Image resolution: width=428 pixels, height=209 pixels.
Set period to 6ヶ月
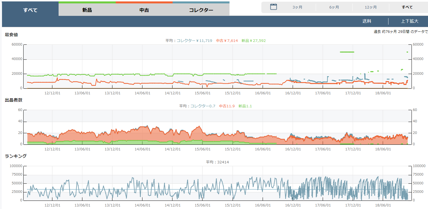(334, 7)
